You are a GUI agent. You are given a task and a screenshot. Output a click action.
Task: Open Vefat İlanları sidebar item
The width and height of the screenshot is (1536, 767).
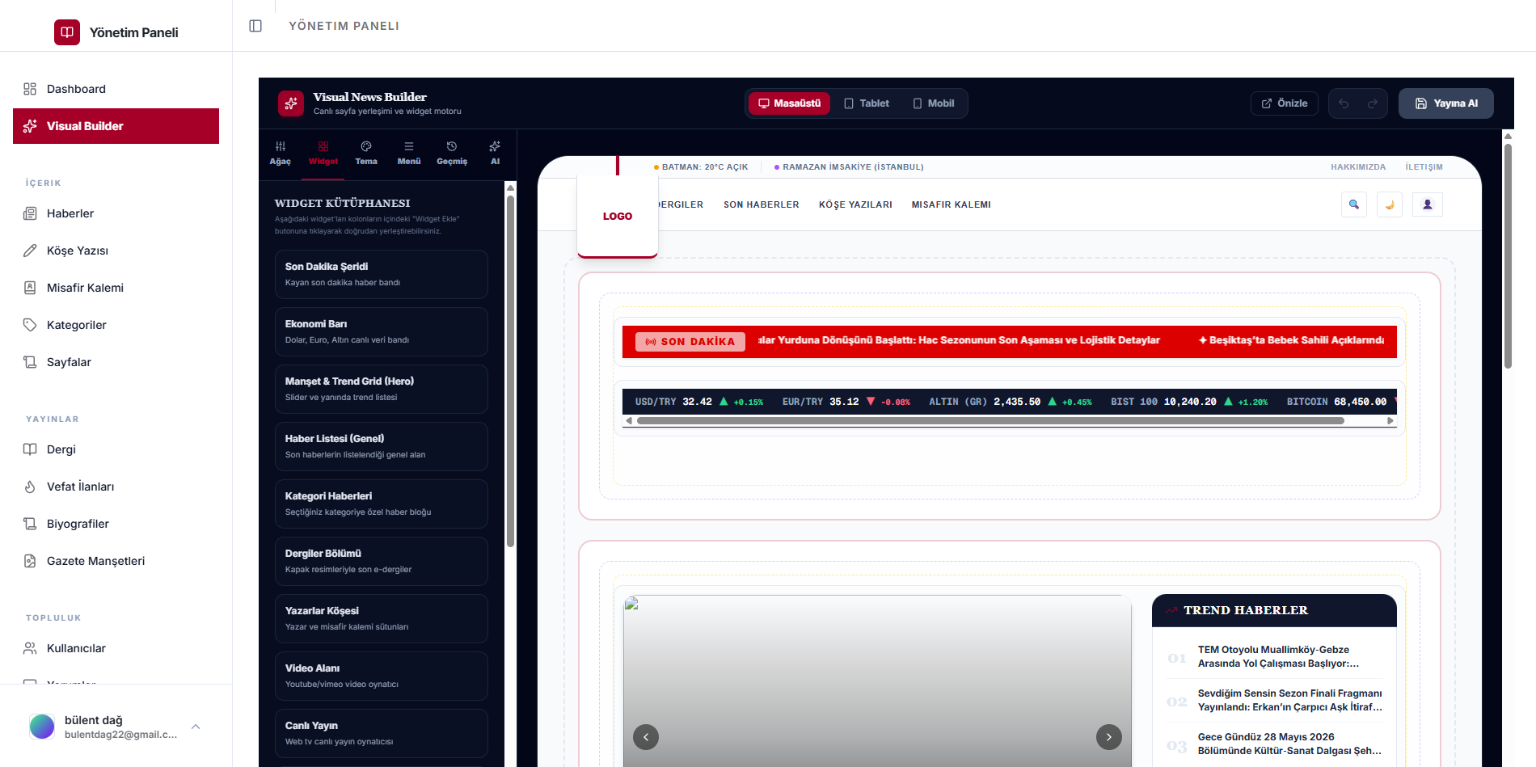coord(116,487)
